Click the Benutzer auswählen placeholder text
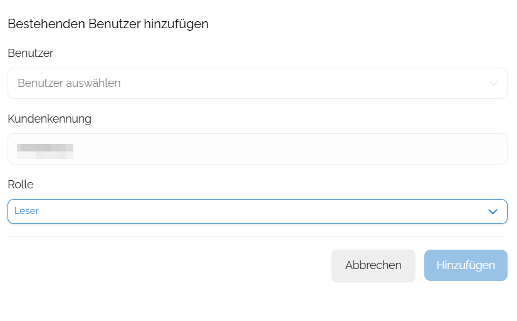 69,83
